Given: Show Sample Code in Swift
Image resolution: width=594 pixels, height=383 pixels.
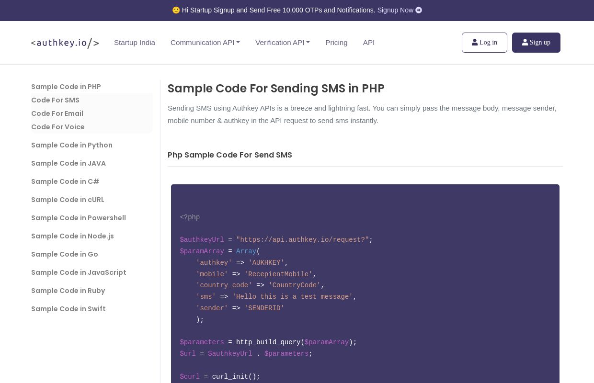Looking at the screenshot, I should pos(69,309).
